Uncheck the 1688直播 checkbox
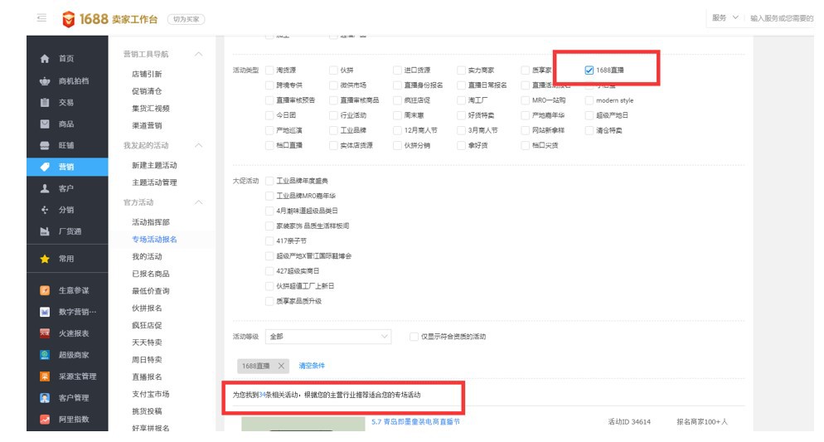The image size is (824, 442). click(589, 70)
